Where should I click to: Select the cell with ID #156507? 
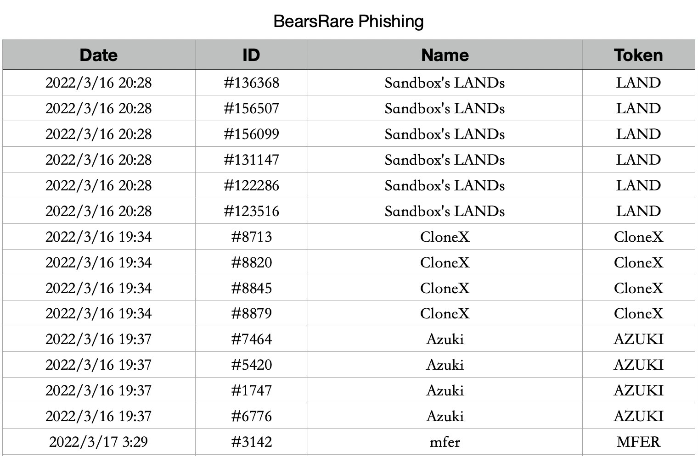pos(251,108)
